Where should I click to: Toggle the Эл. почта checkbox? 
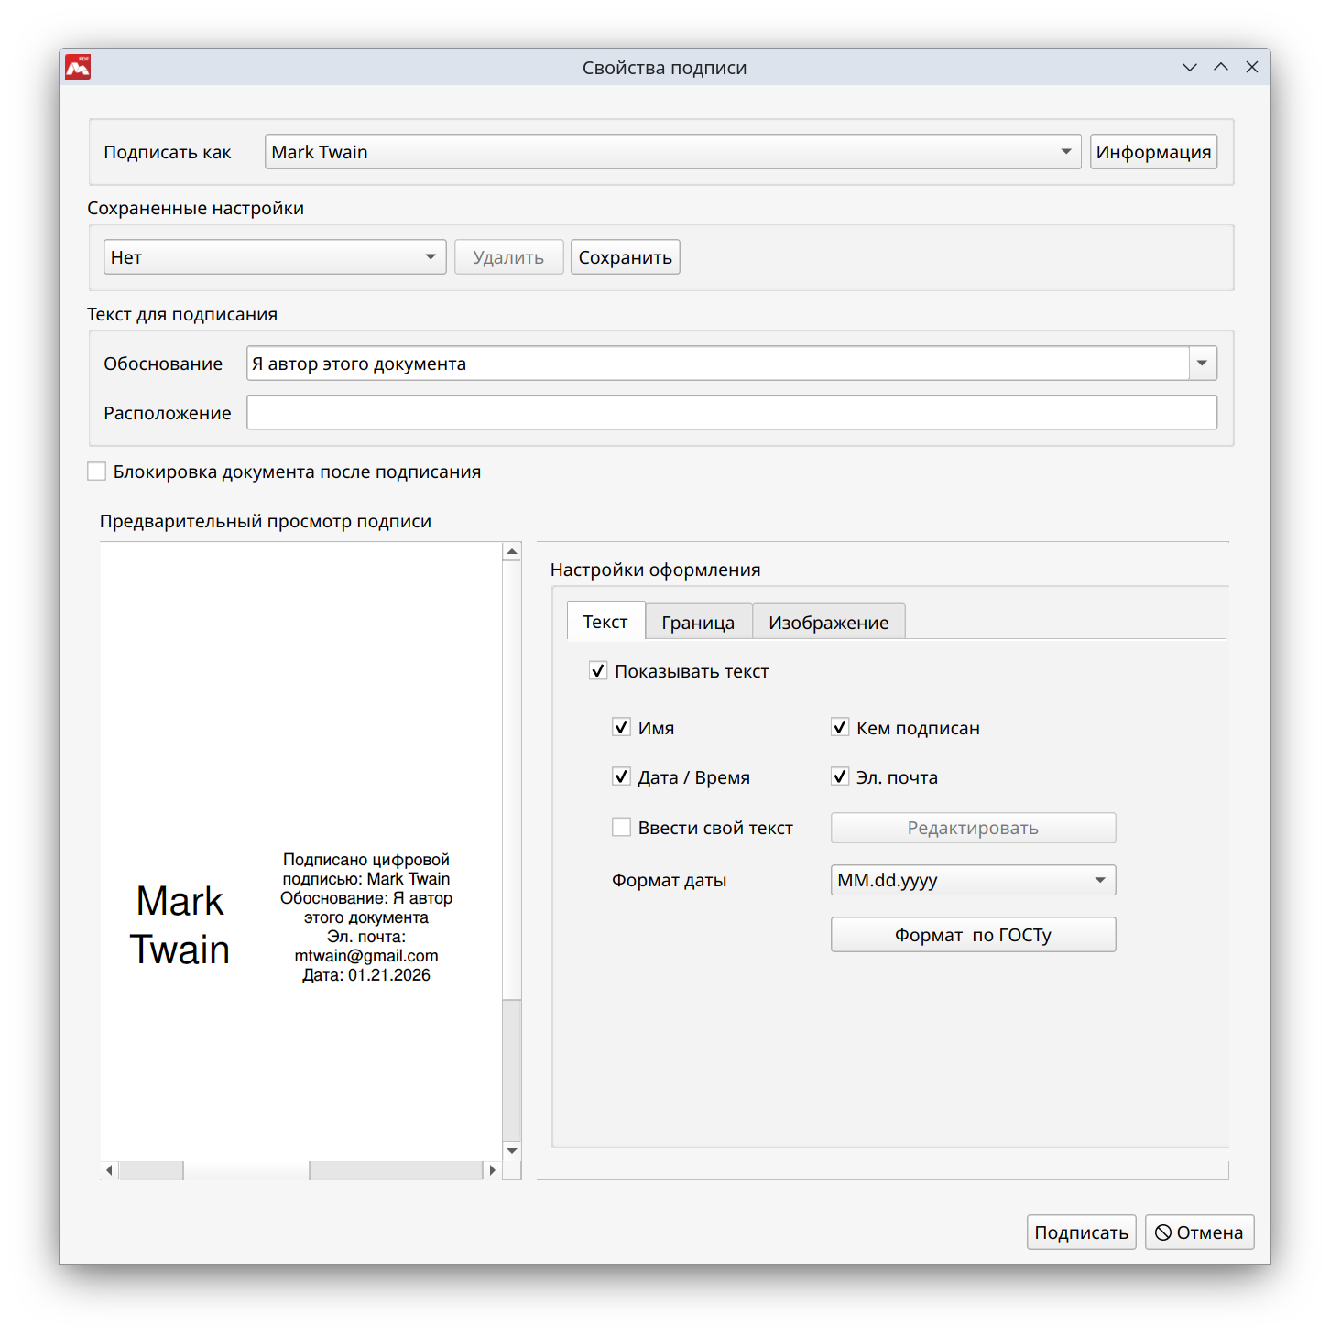[840, 777]
